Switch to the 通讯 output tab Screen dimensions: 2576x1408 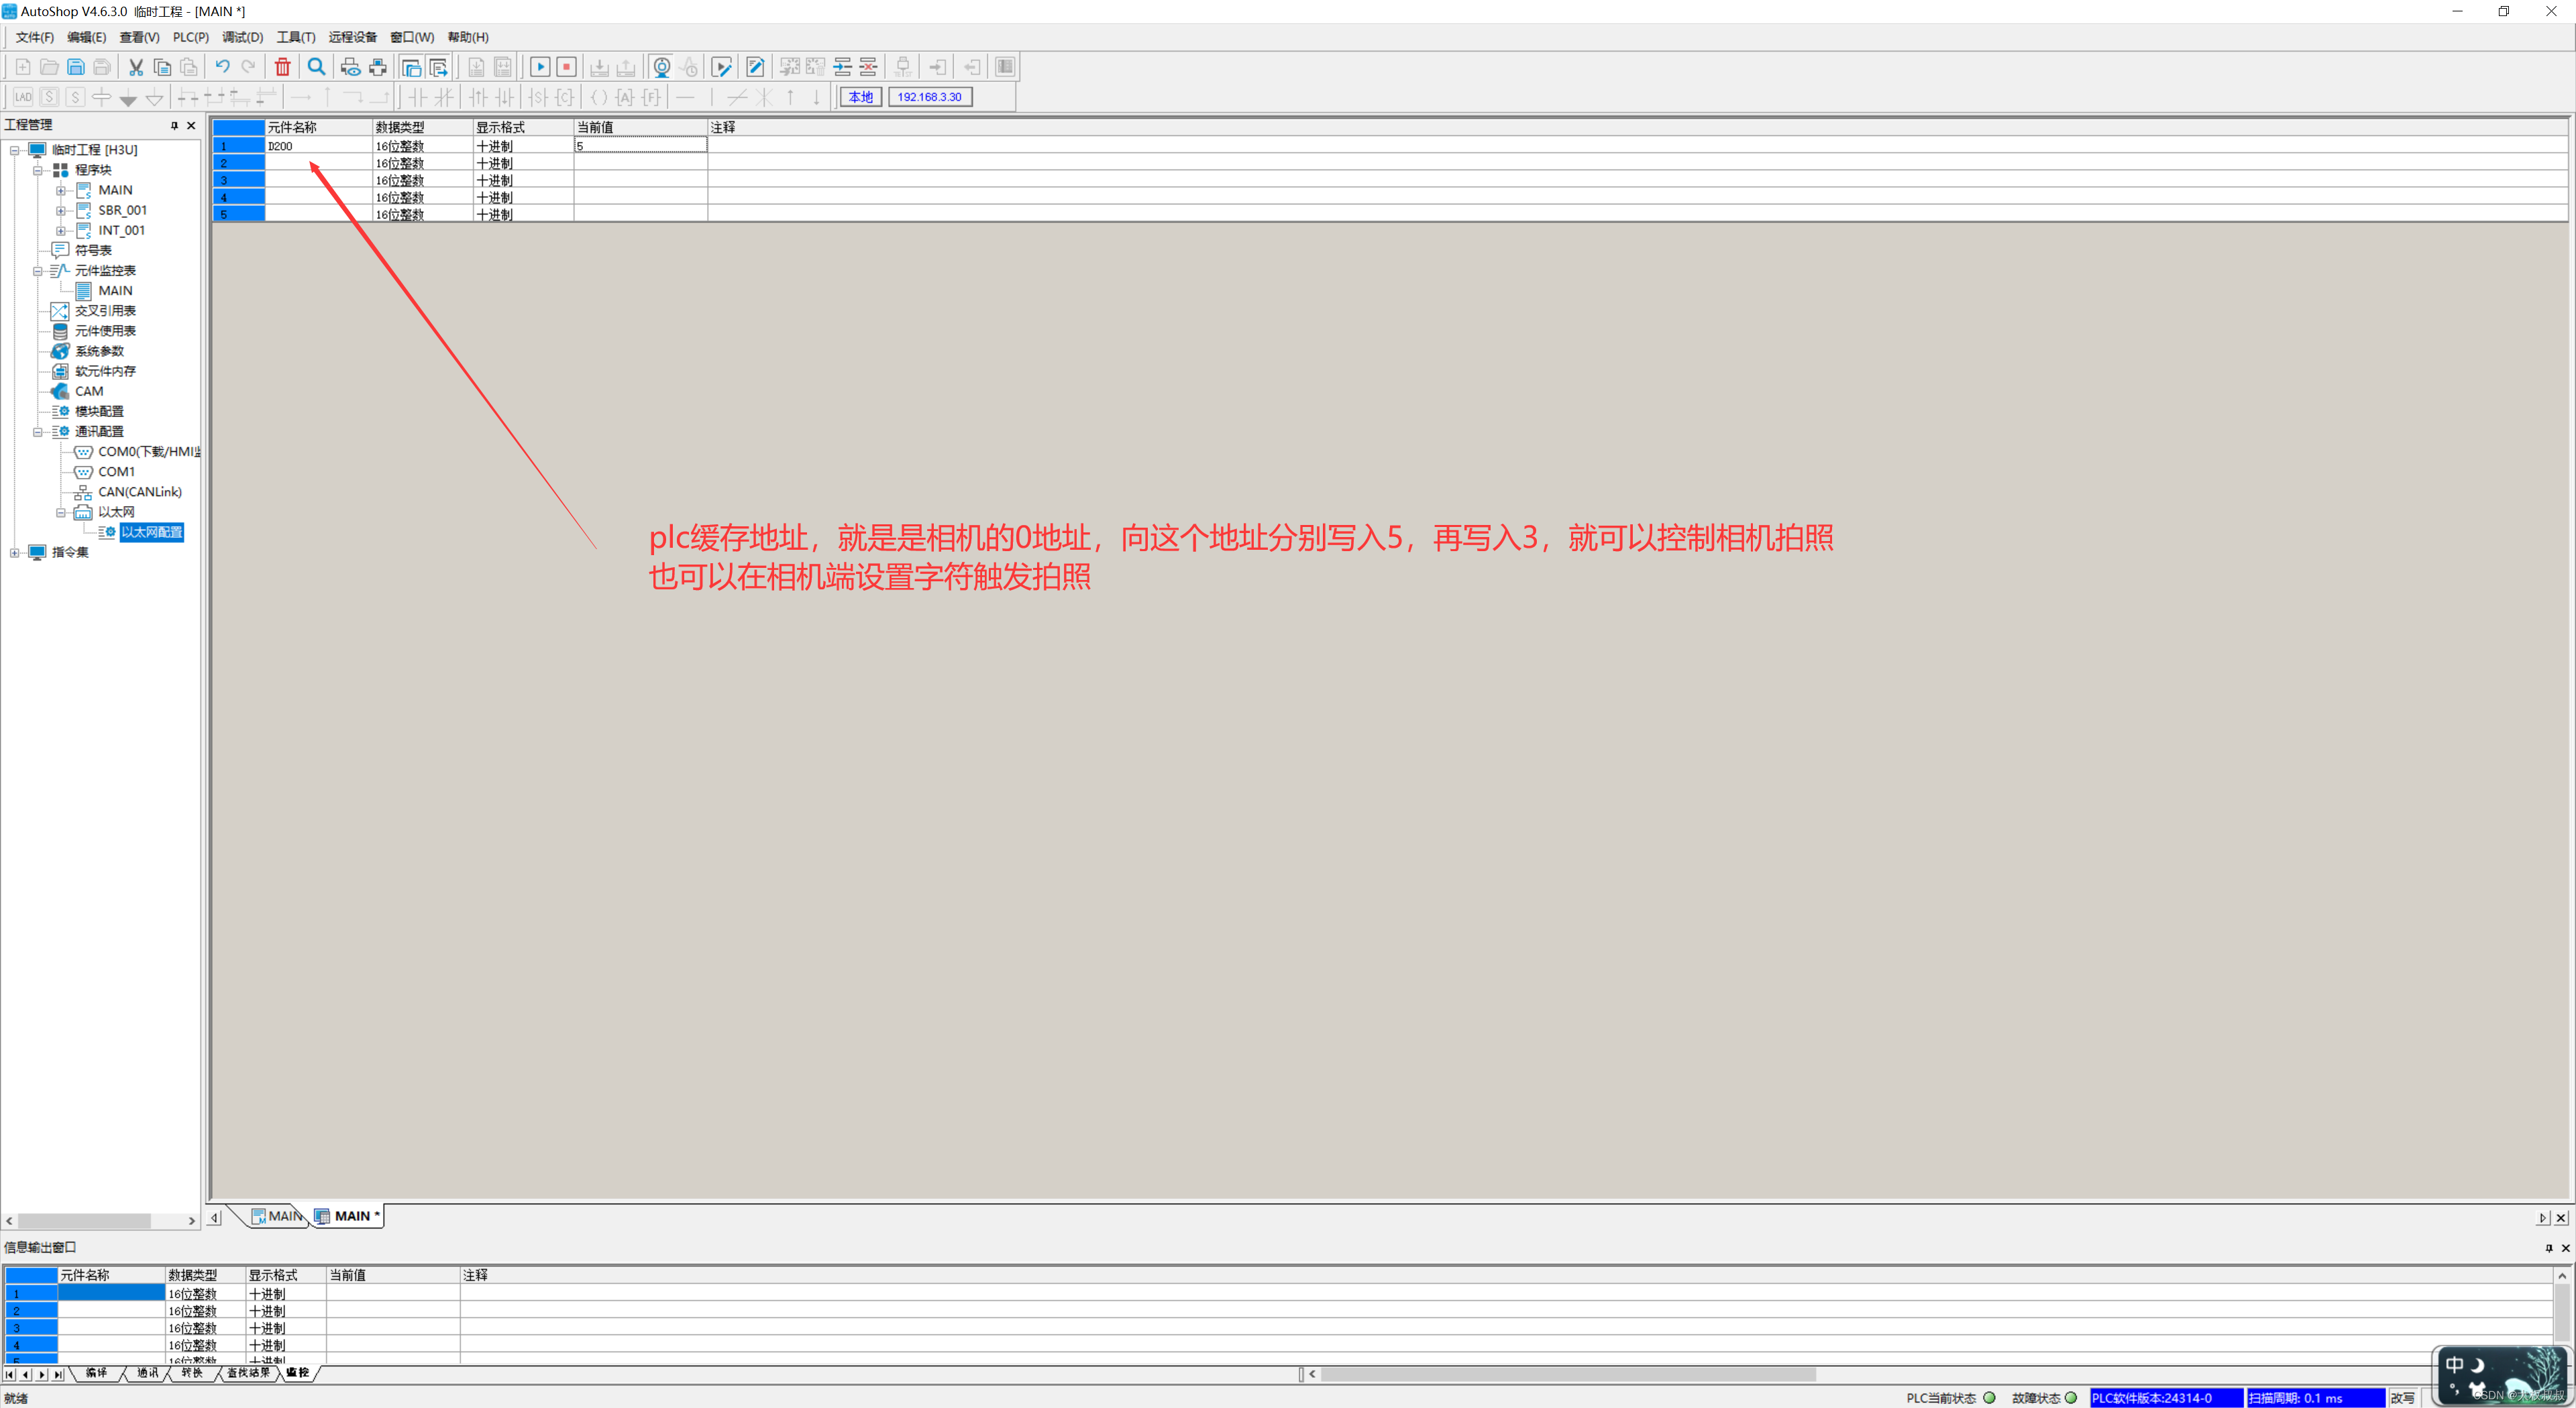click(147, 1373)
